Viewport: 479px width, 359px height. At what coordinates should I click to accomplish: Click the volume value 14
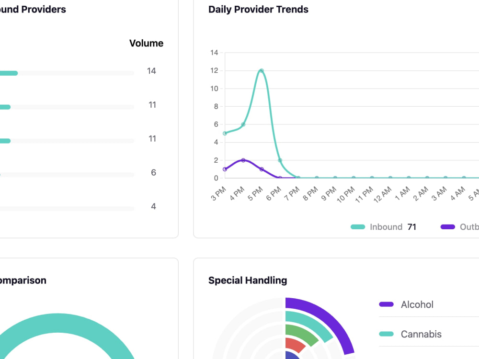point(151,71)
